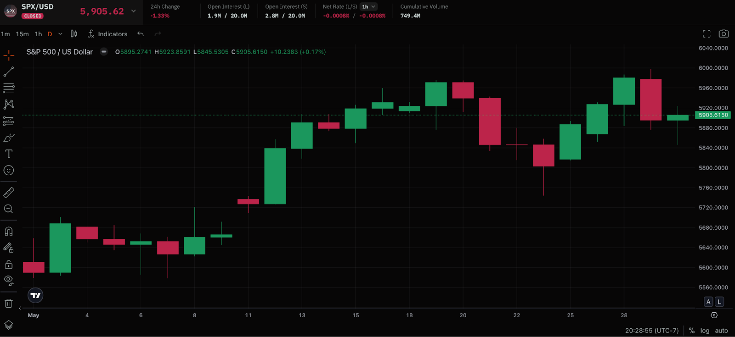The image size is (735, 337).
Task: Open the object tree layers icon
Action: click(9, 325)
